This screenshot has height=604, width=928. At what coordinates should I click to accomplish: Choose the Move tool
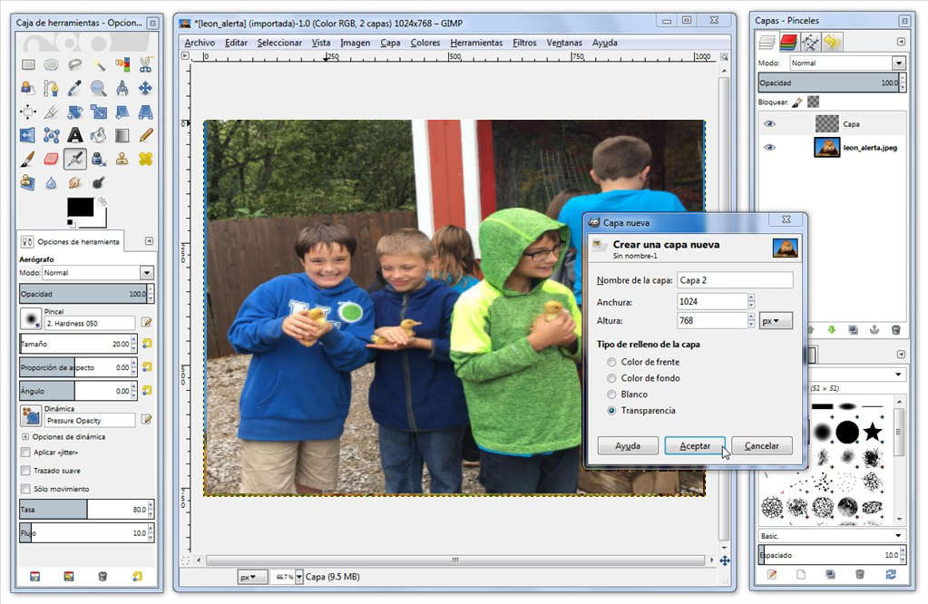145,88
